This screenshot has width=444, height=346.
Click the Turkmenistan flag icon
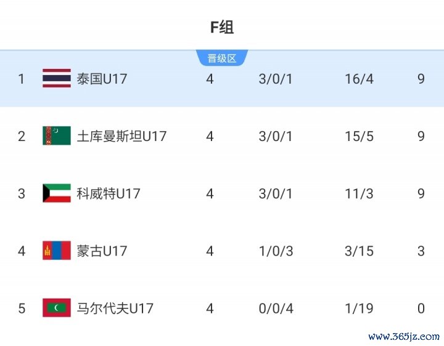click(x=56, y=136)
